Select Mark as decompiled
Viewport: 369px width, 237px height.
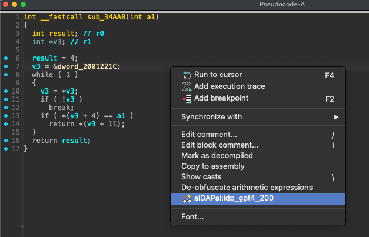[217, 156]
